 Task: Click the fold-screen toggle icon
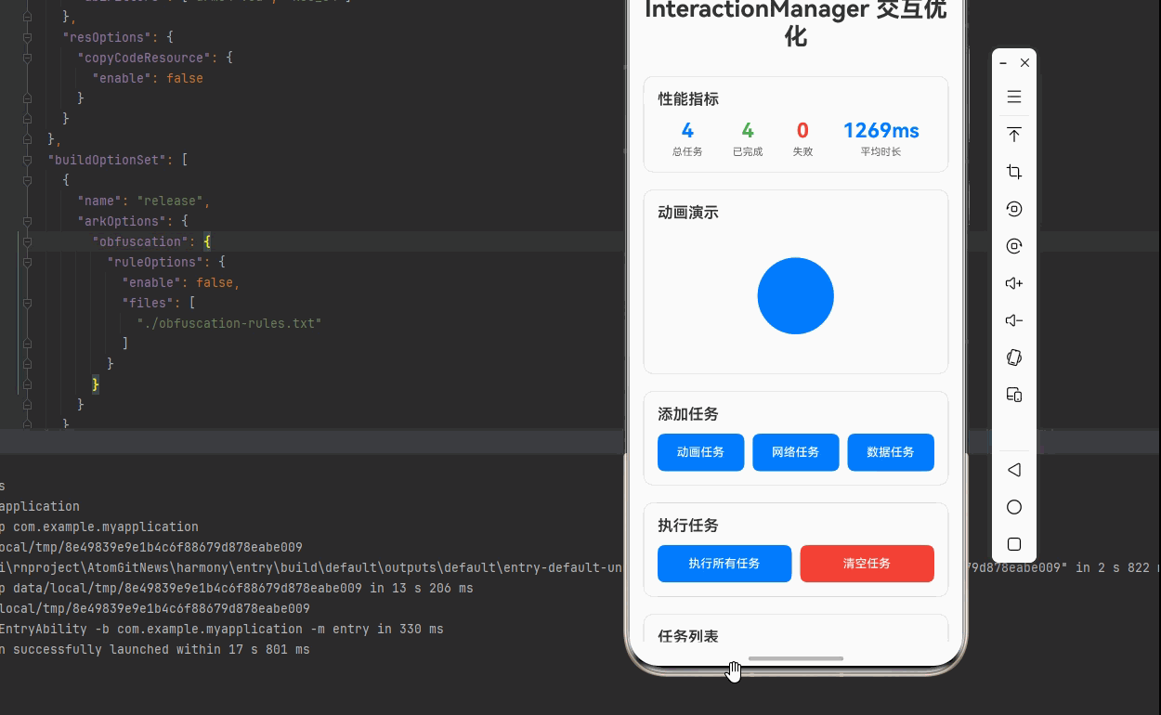tap(1013, 395)
